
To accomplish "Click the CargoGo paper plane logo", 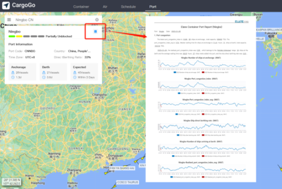I will [x=6, y=5].
